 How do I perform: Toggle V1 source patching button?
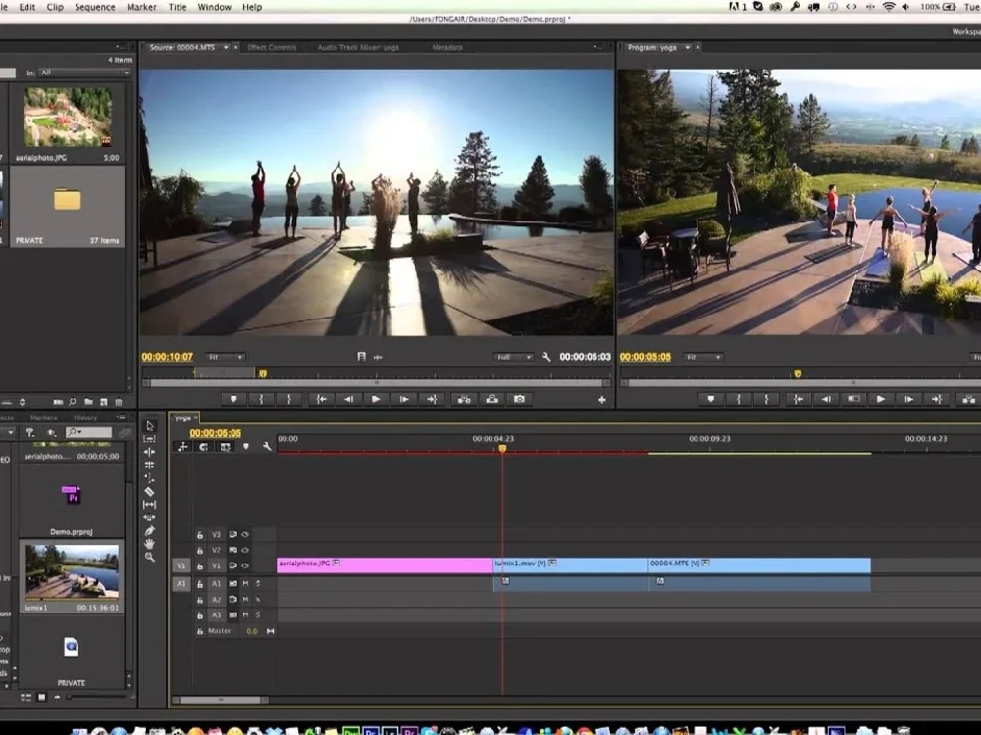181,565
